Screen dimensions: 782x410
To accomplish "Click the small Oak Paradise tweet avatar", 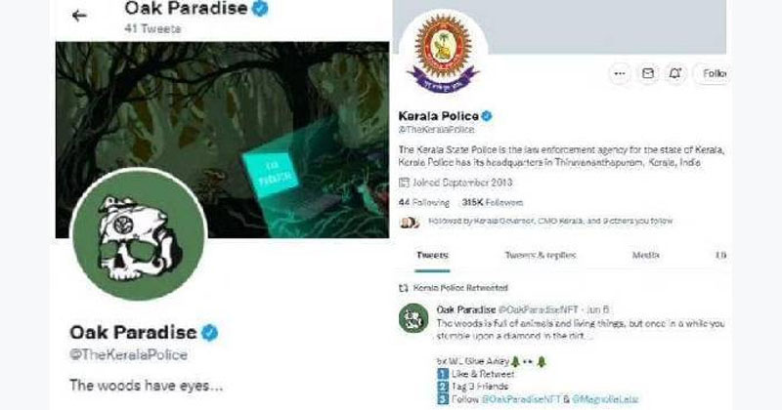I will tap(413, 318).
